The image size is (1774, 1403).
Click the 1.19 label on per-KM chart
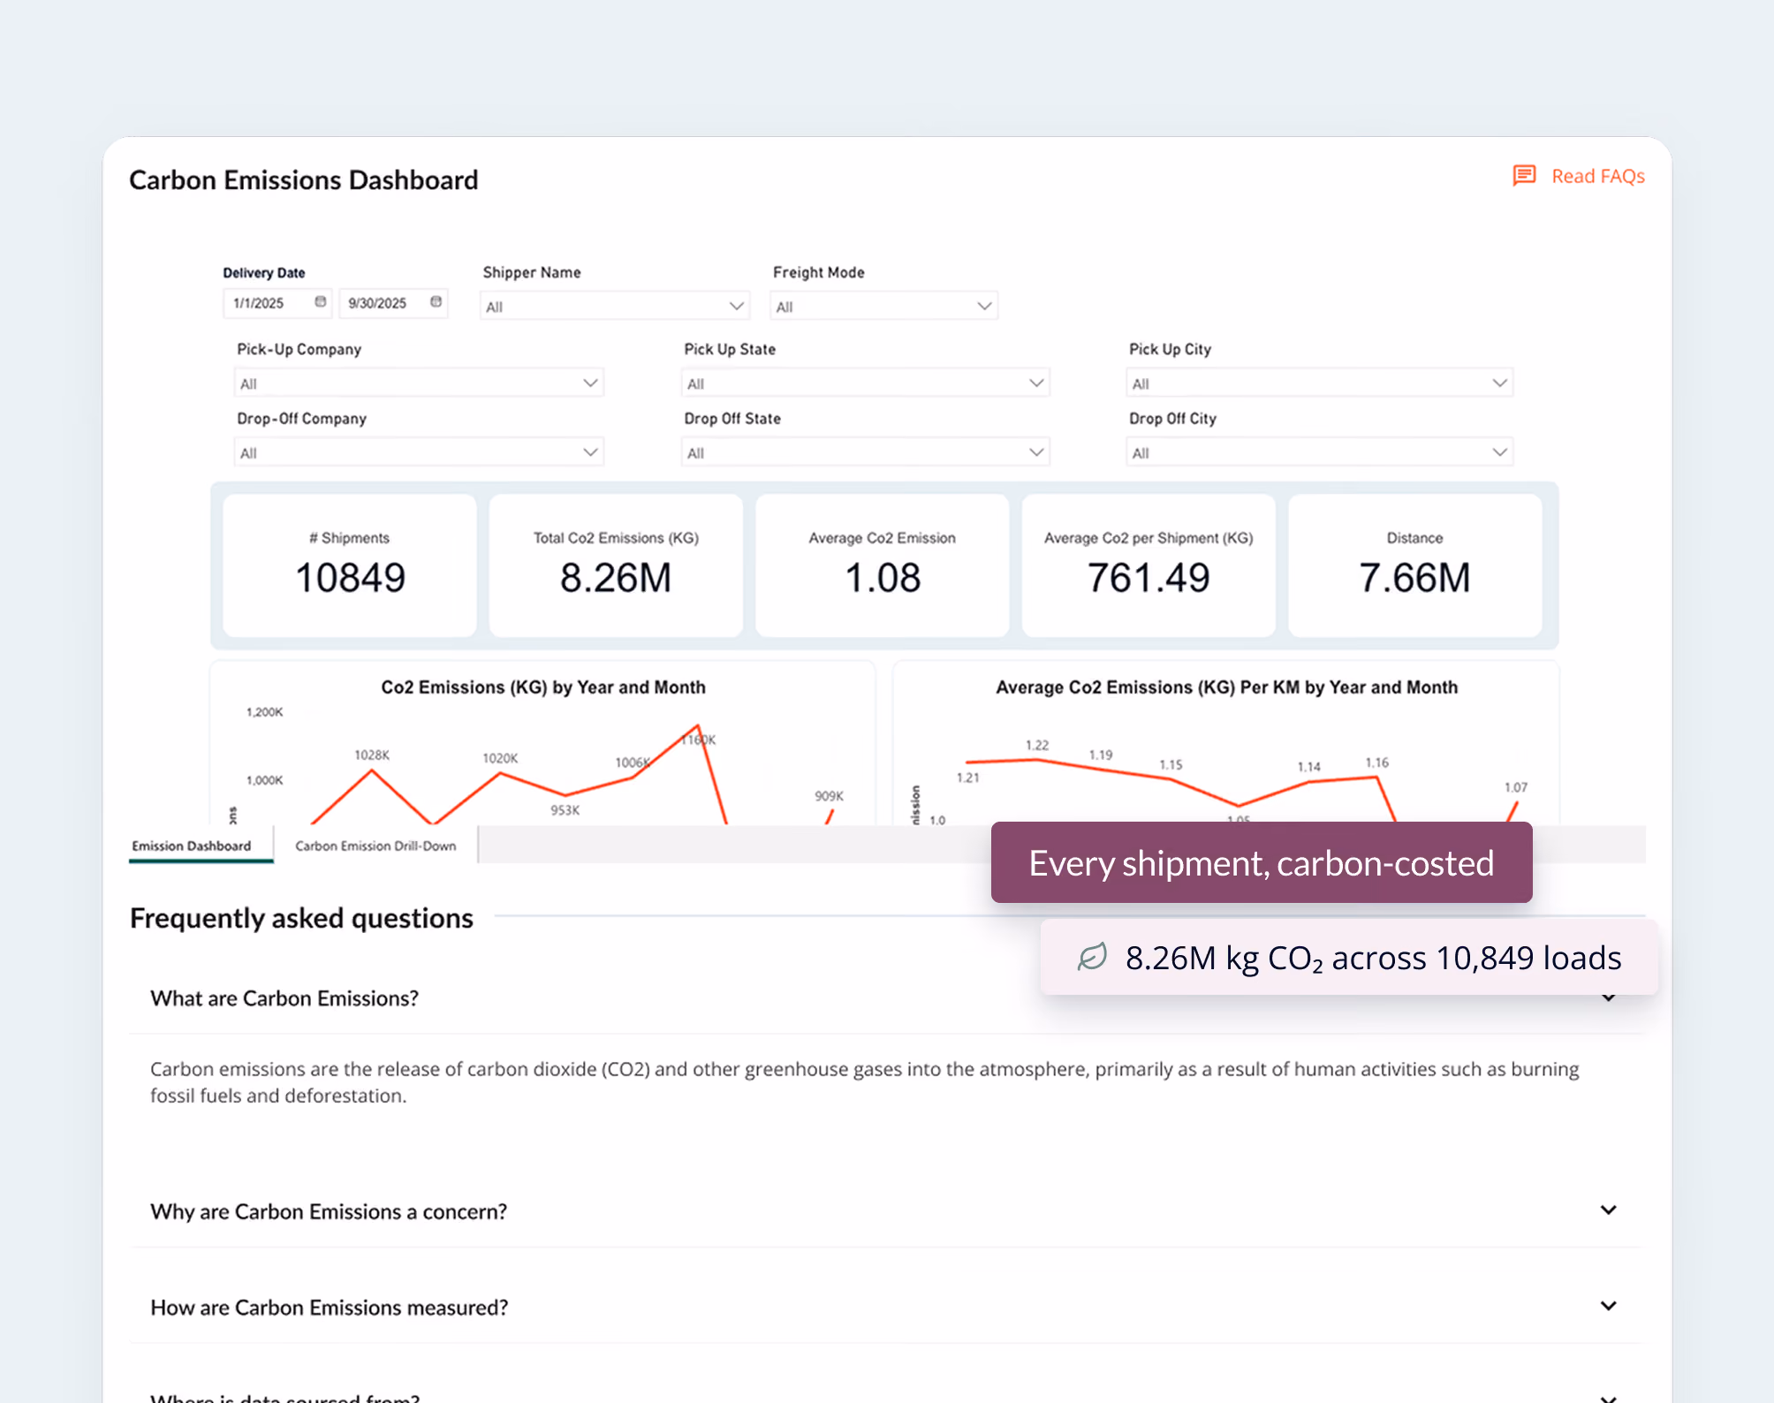1101,755
